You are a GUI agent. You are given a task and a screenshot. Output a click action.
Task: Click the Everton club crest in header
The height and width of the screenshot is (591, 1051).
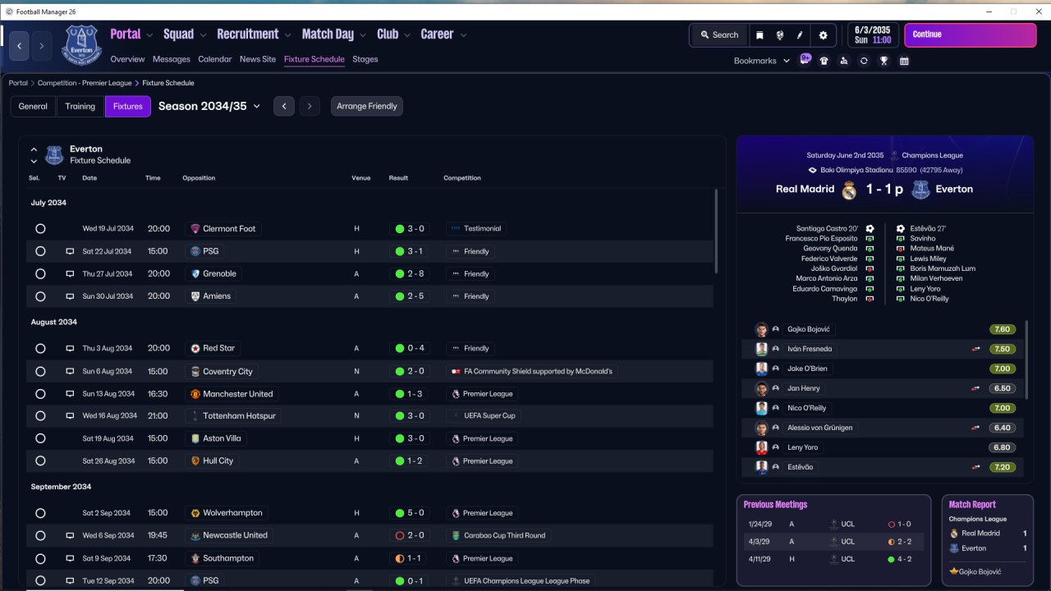tap(81, 45)
